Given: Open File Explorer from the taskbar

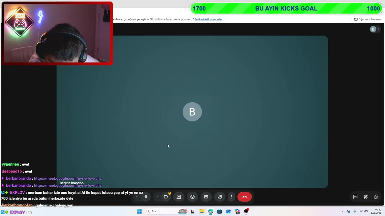Looking at the screenshot, I should pos(202,211).
